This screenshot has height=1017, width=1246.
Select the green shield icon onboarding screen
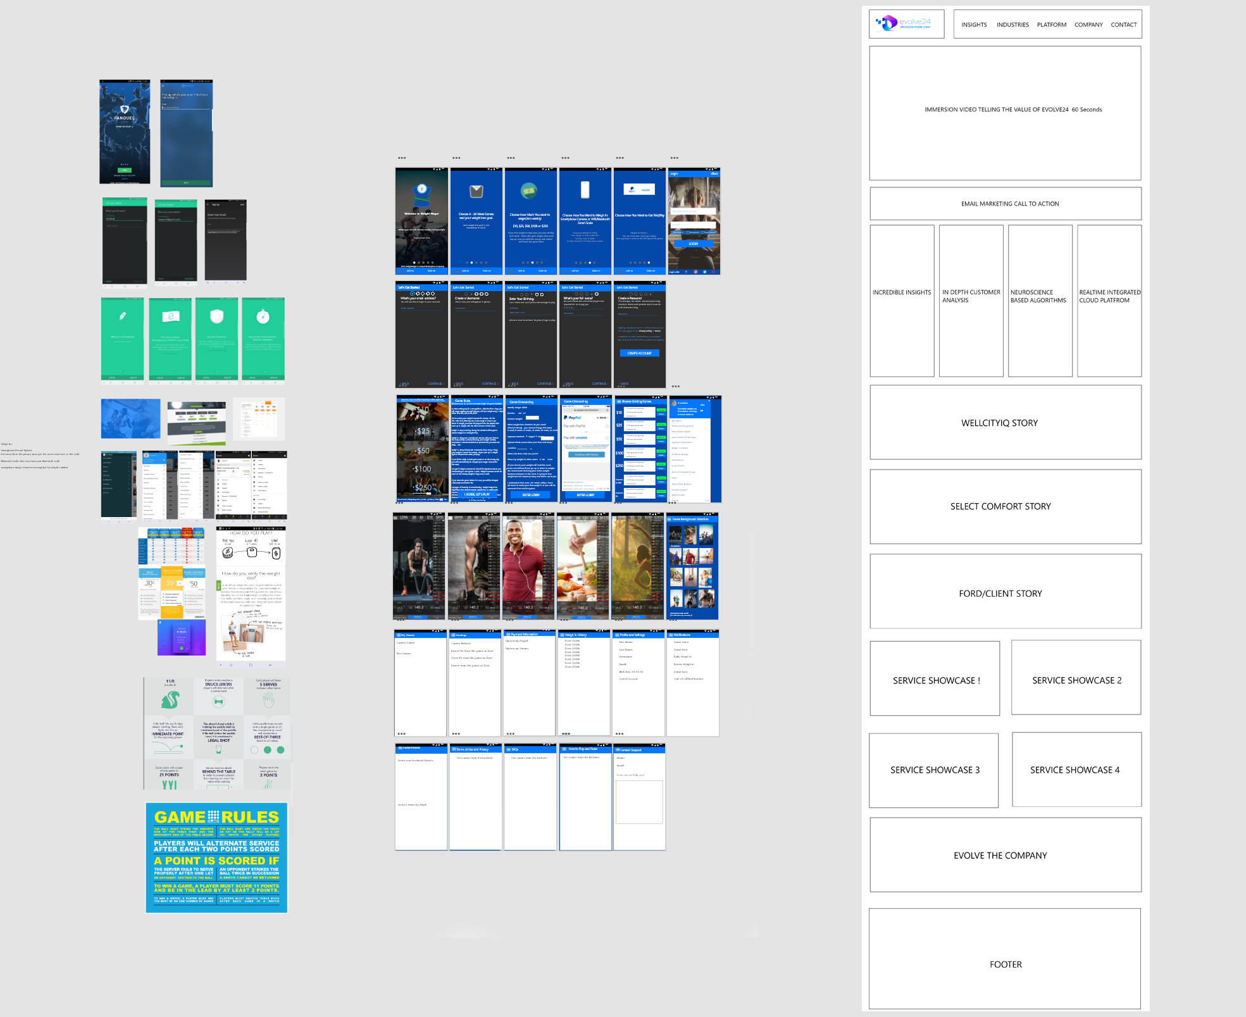pos(216,340)
